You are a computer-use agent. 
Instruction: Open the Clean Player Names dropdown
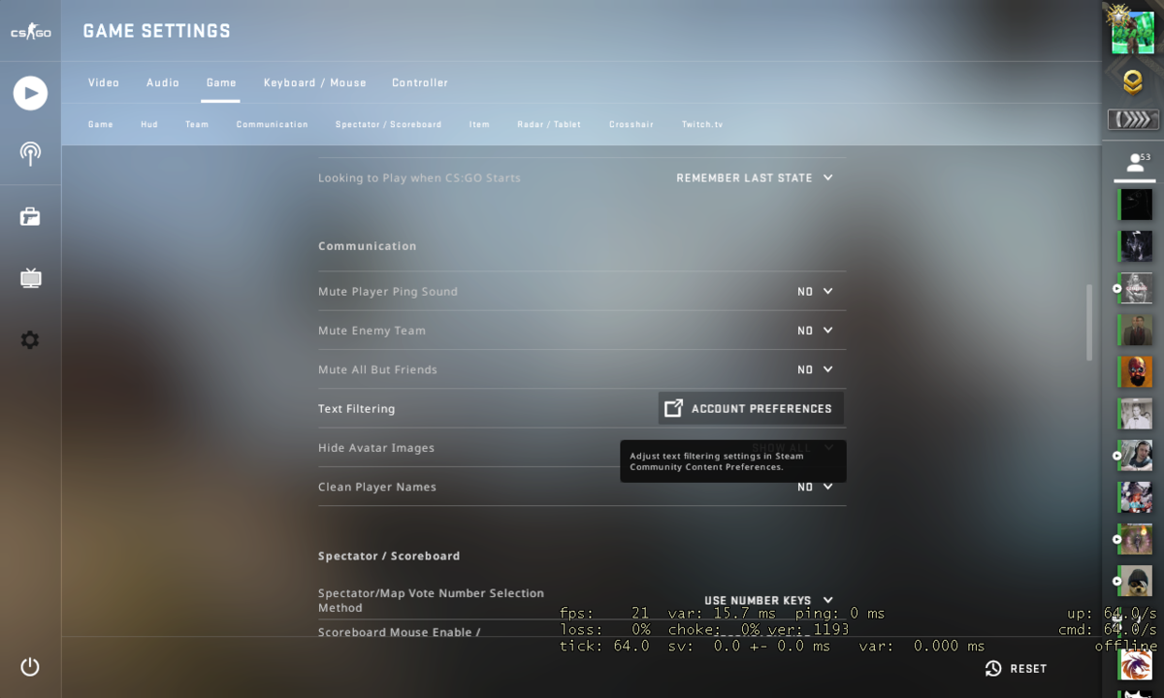pyautogui.click(x=815, y=487)
